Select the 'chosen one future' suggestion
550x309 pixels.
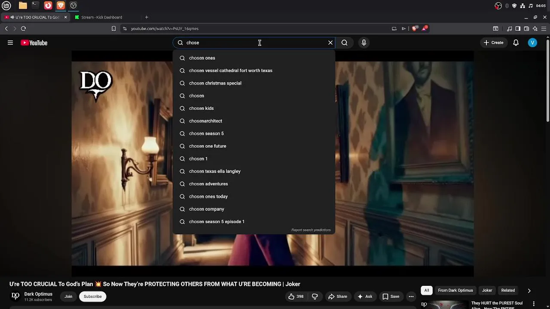tap(254, 146)
